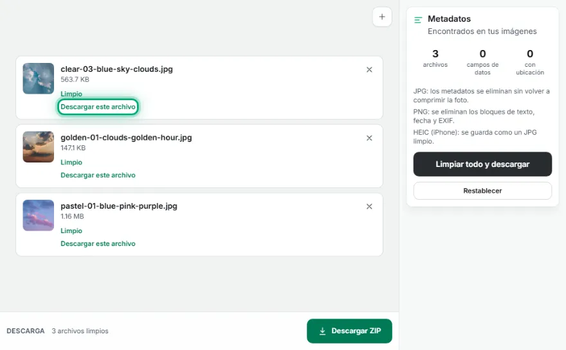Click the '0 campos de datos' counter
The height and width of the screenshot is (350, 566).
coord(482,62)
